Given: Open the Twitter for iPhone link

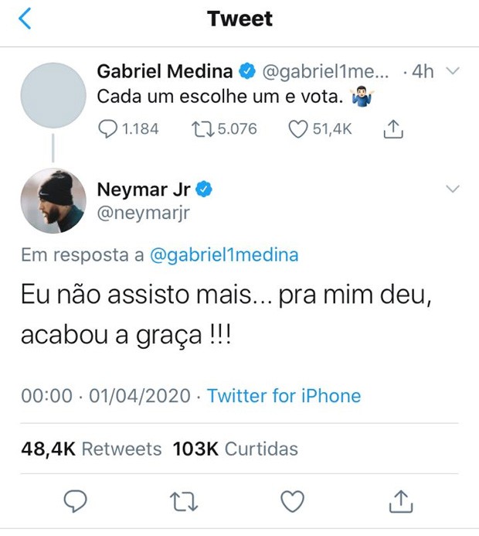Looking at the screenshot, I should [x=284, y=396].
